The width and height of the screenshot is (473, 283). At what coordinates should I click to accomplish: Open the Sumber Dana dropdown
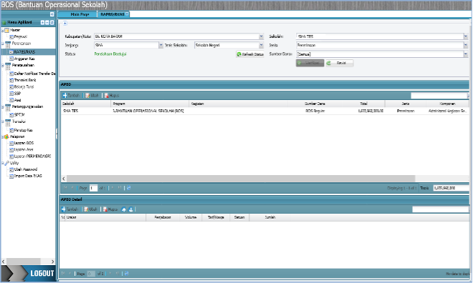465,54
